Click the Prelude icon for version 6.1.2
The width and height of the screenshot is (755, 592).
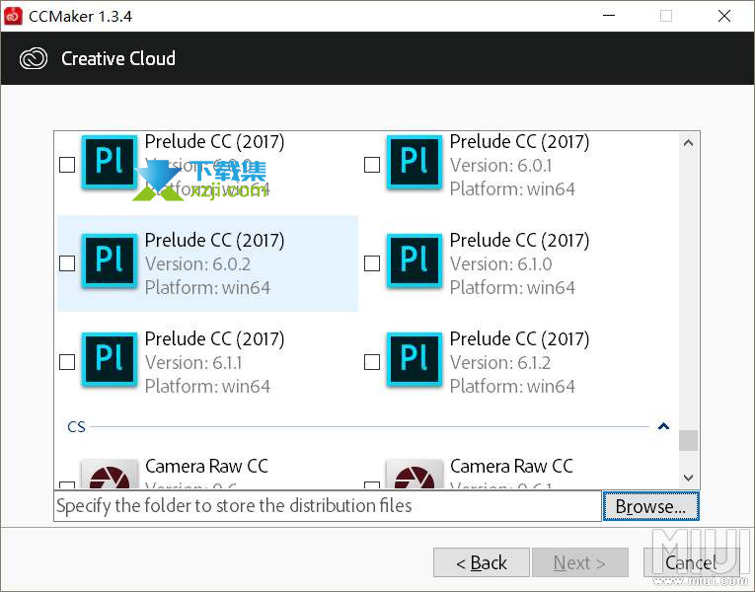coord(415,359)
